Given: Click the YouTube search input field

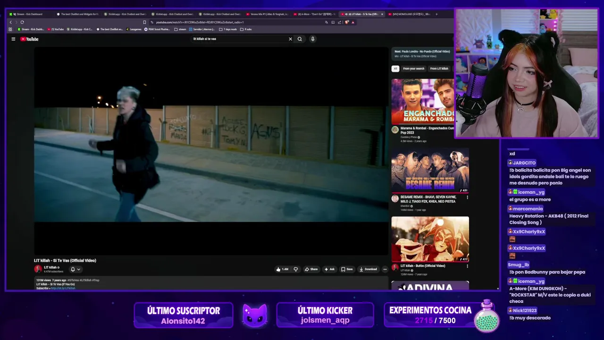Looking at the screenshot, I should tap(238, 39).
